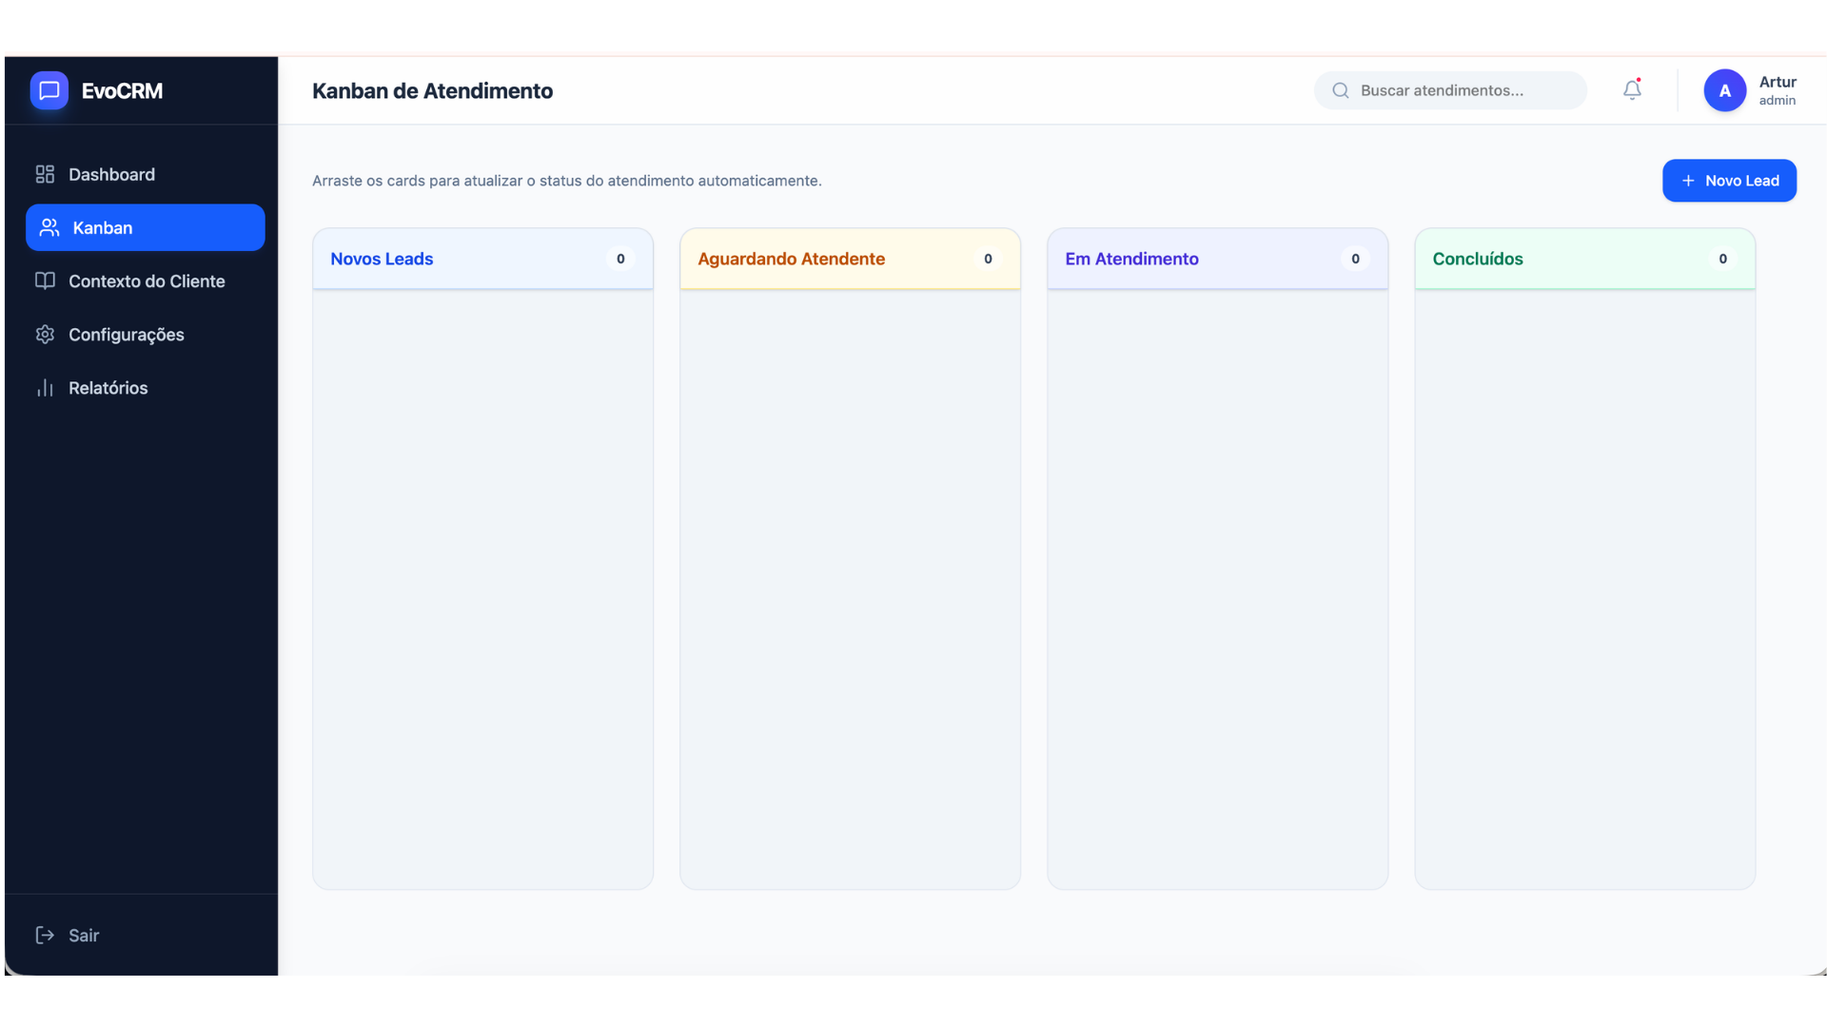This screenshot has width=1827, height=1027.
Task: Open Contexto do Cliente page
Action: coord(147,281)
